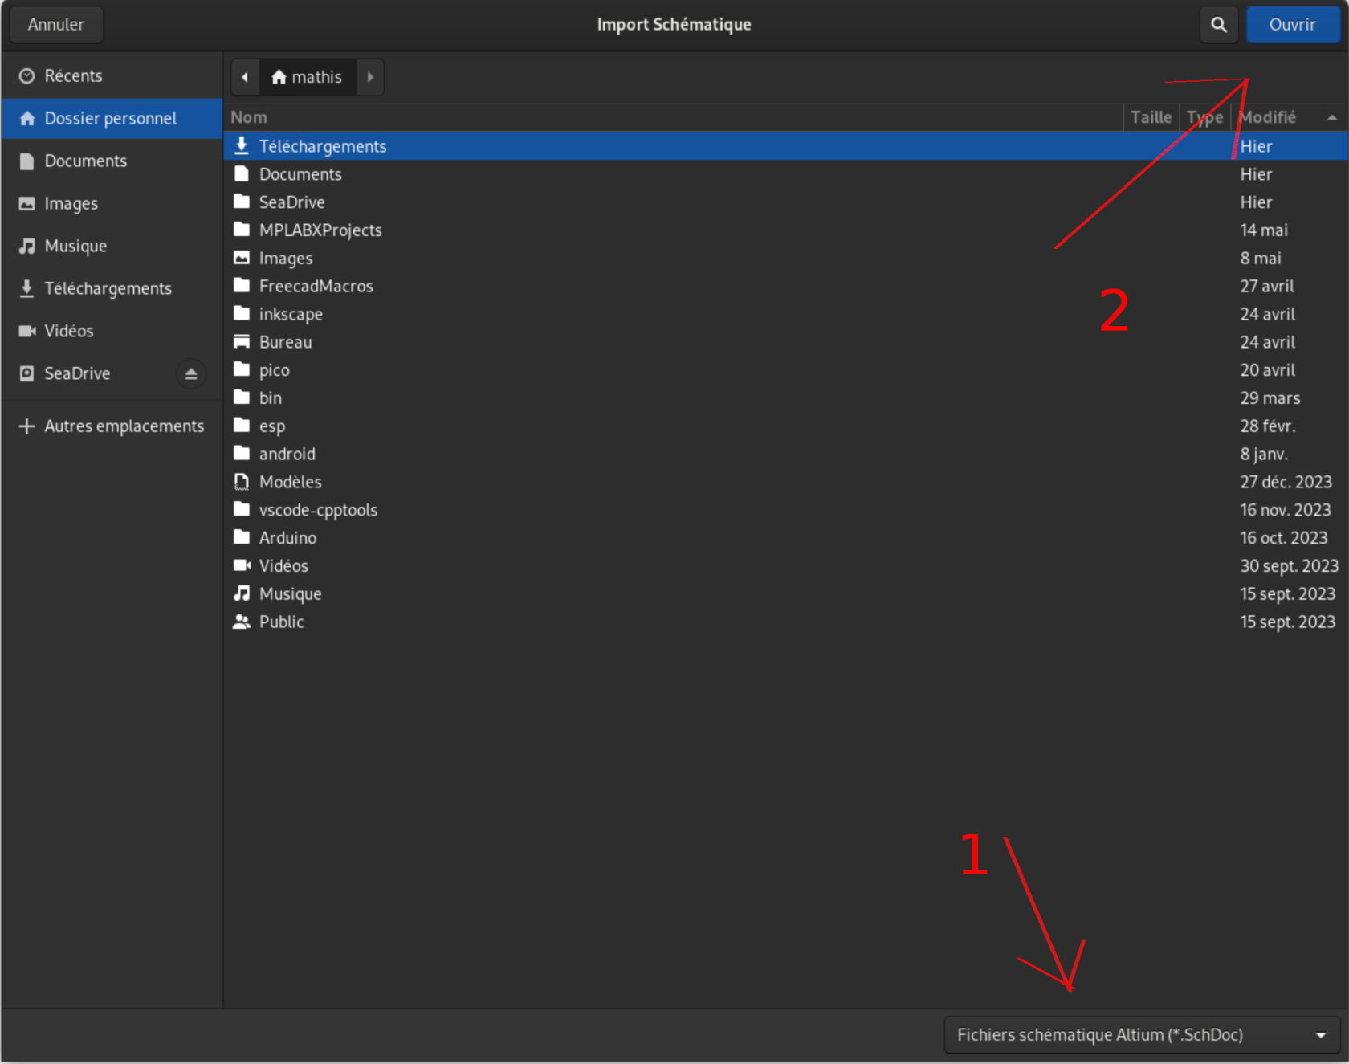Click the Bureau desktop icon in list

(241, 341)
